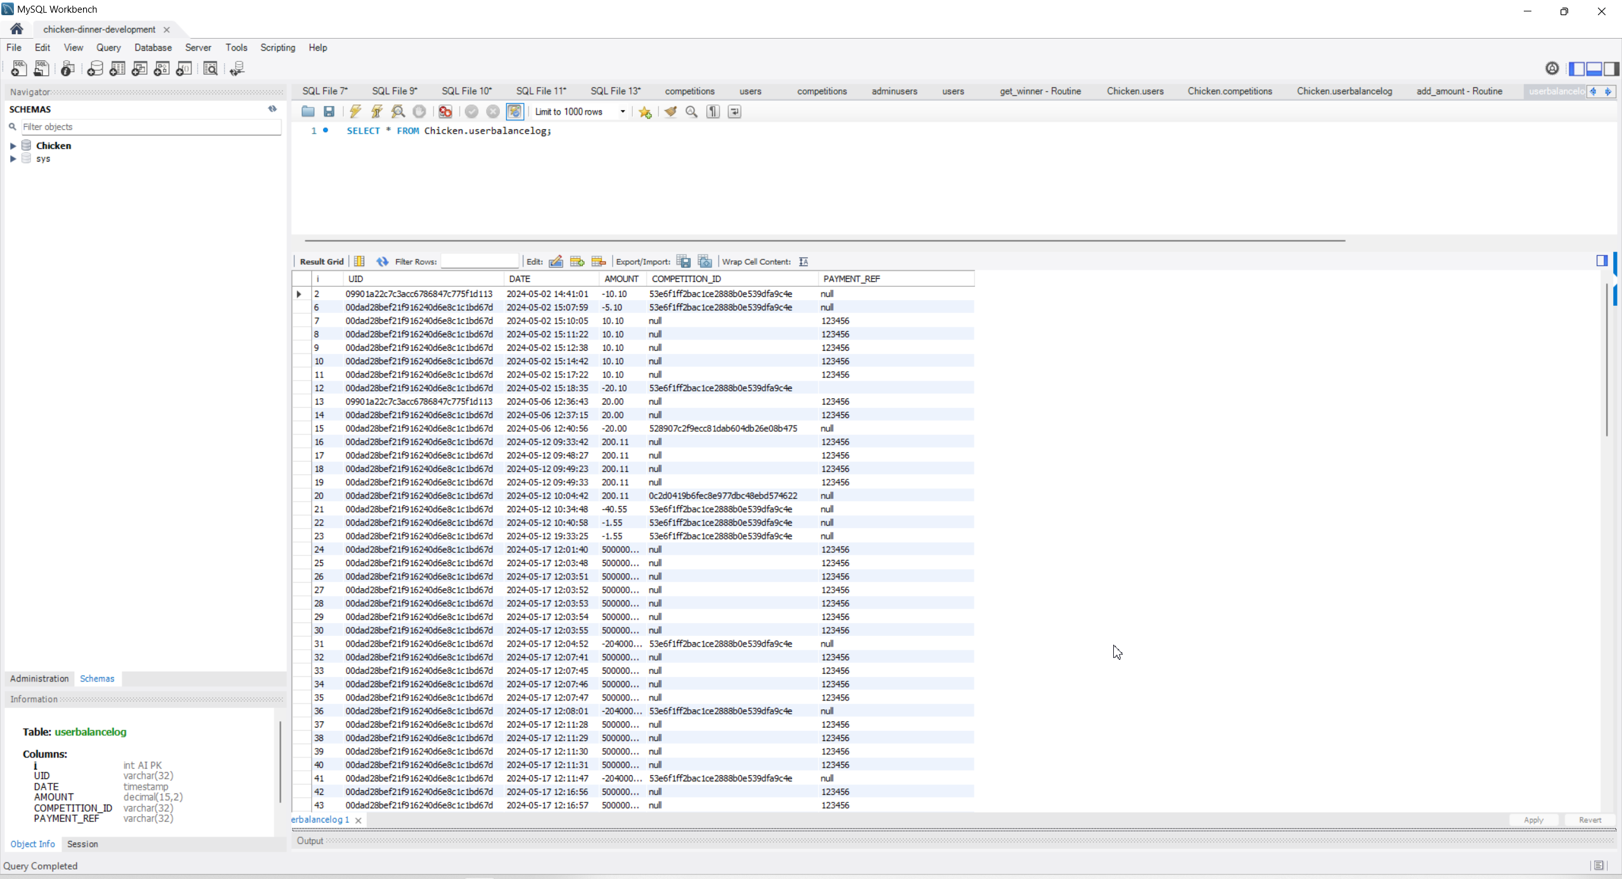Screen dimensions: 1622x879
Task: Click the Filter Rows input field
Action: 480,262
